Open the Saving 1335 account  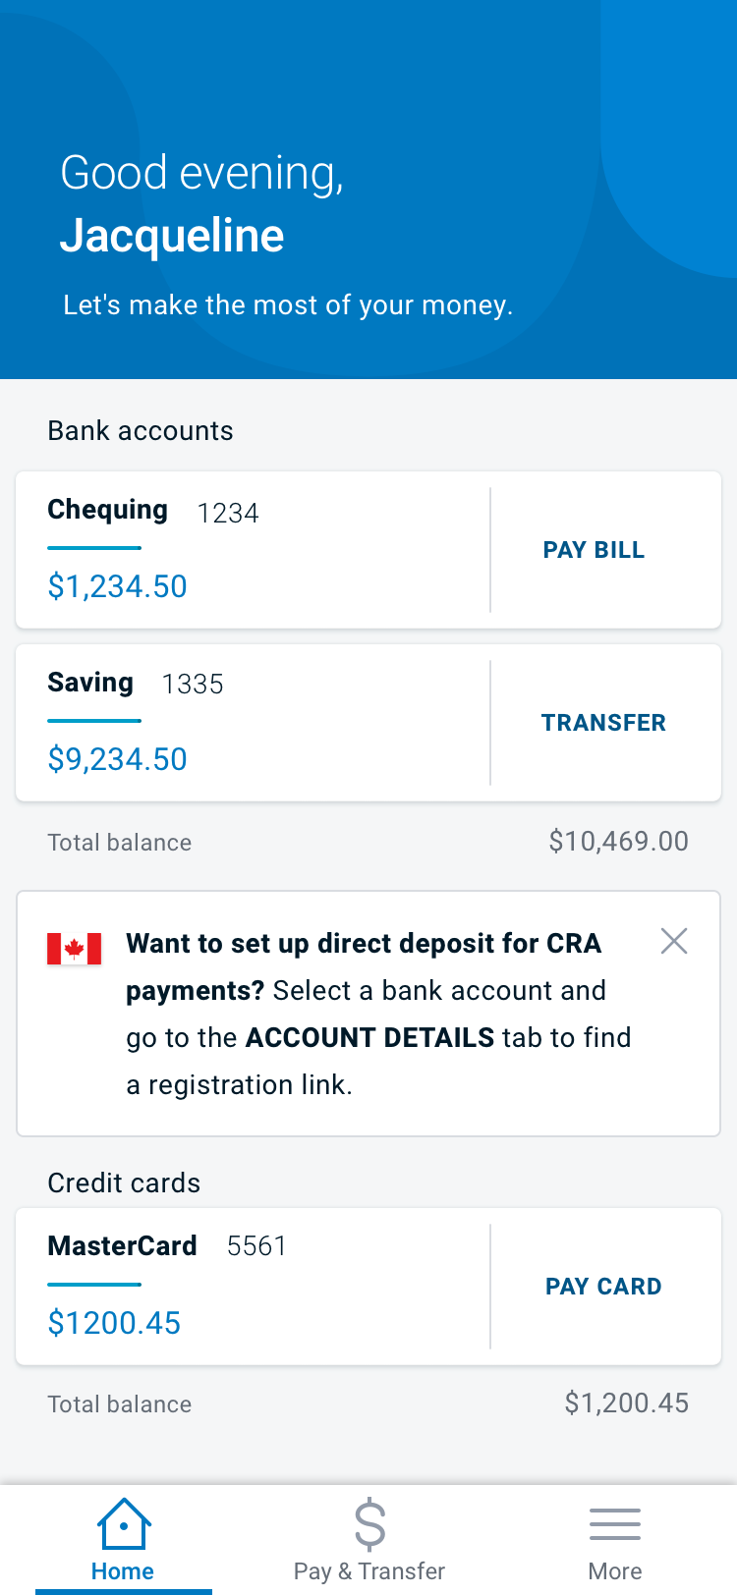tap(136, 684)
